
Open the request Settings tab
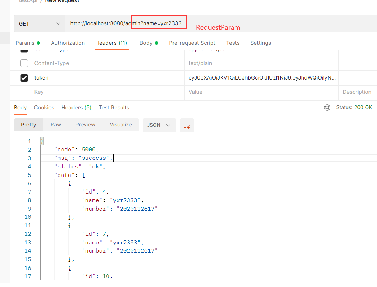260,43
